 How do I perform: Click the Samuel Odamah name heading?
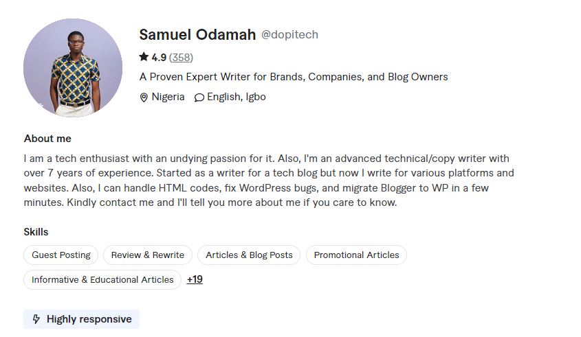[197, 34]
